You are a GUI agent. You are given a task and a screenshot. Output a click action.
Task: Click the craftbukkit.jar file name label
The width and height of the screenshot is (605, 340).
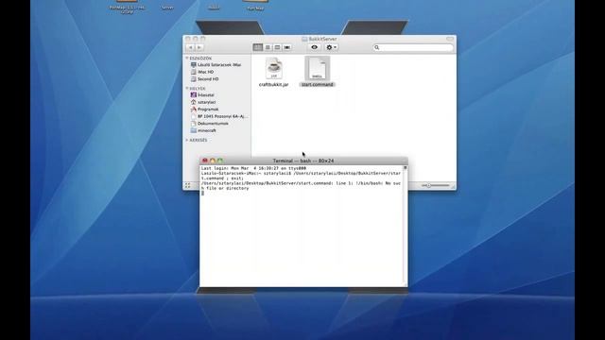point(273,84)
